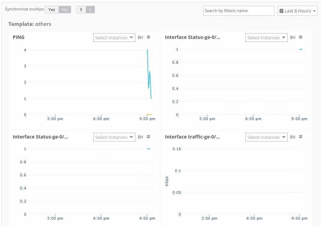Screen dimensions: 321x226
Task: Click the Search by Metric name field
Action: click(x=239, y=11)
